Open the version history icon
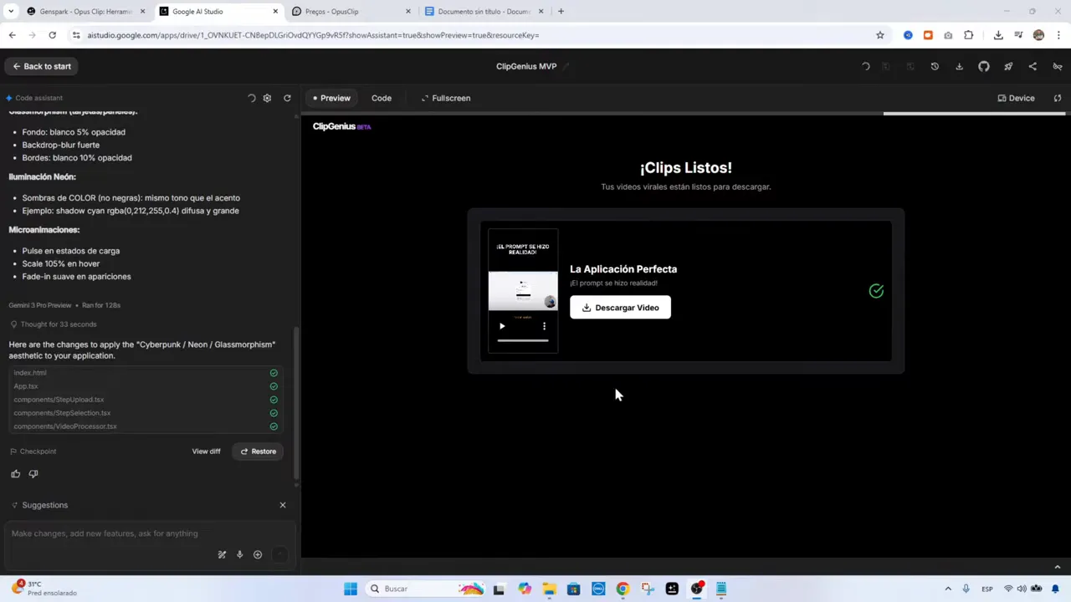The height and width of the screenshot is (602, 1071). (935, 66)
